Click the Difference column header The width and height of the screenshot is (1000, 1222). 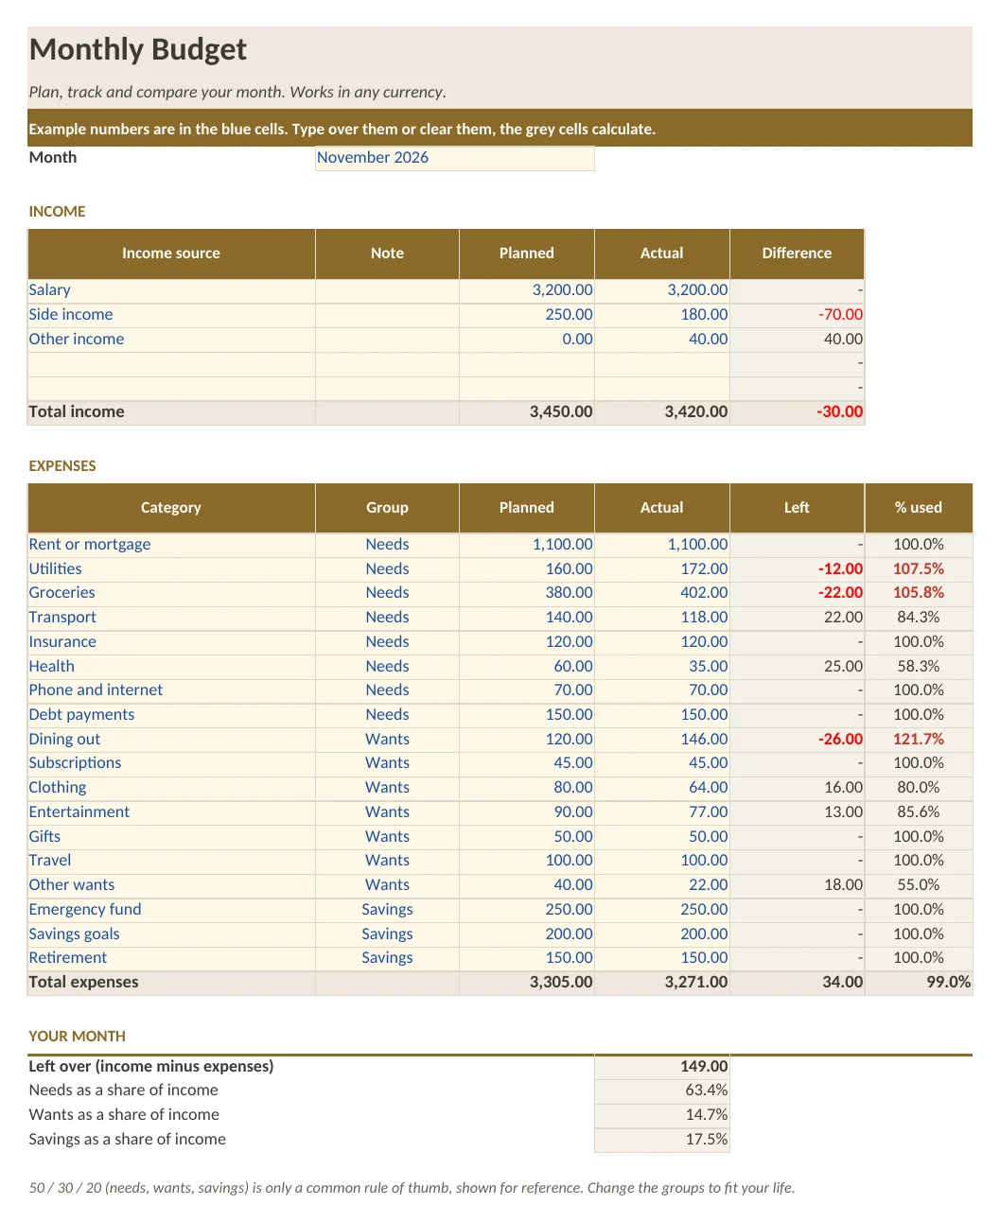point(798,253)
